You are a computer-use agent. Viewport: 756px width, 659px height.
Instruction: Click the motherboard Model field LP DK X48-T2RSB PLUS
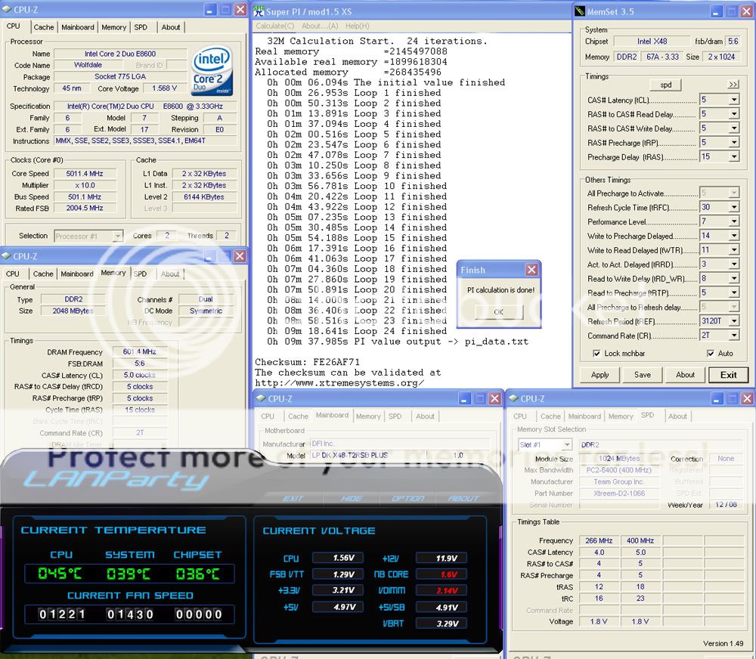(367, 455)
